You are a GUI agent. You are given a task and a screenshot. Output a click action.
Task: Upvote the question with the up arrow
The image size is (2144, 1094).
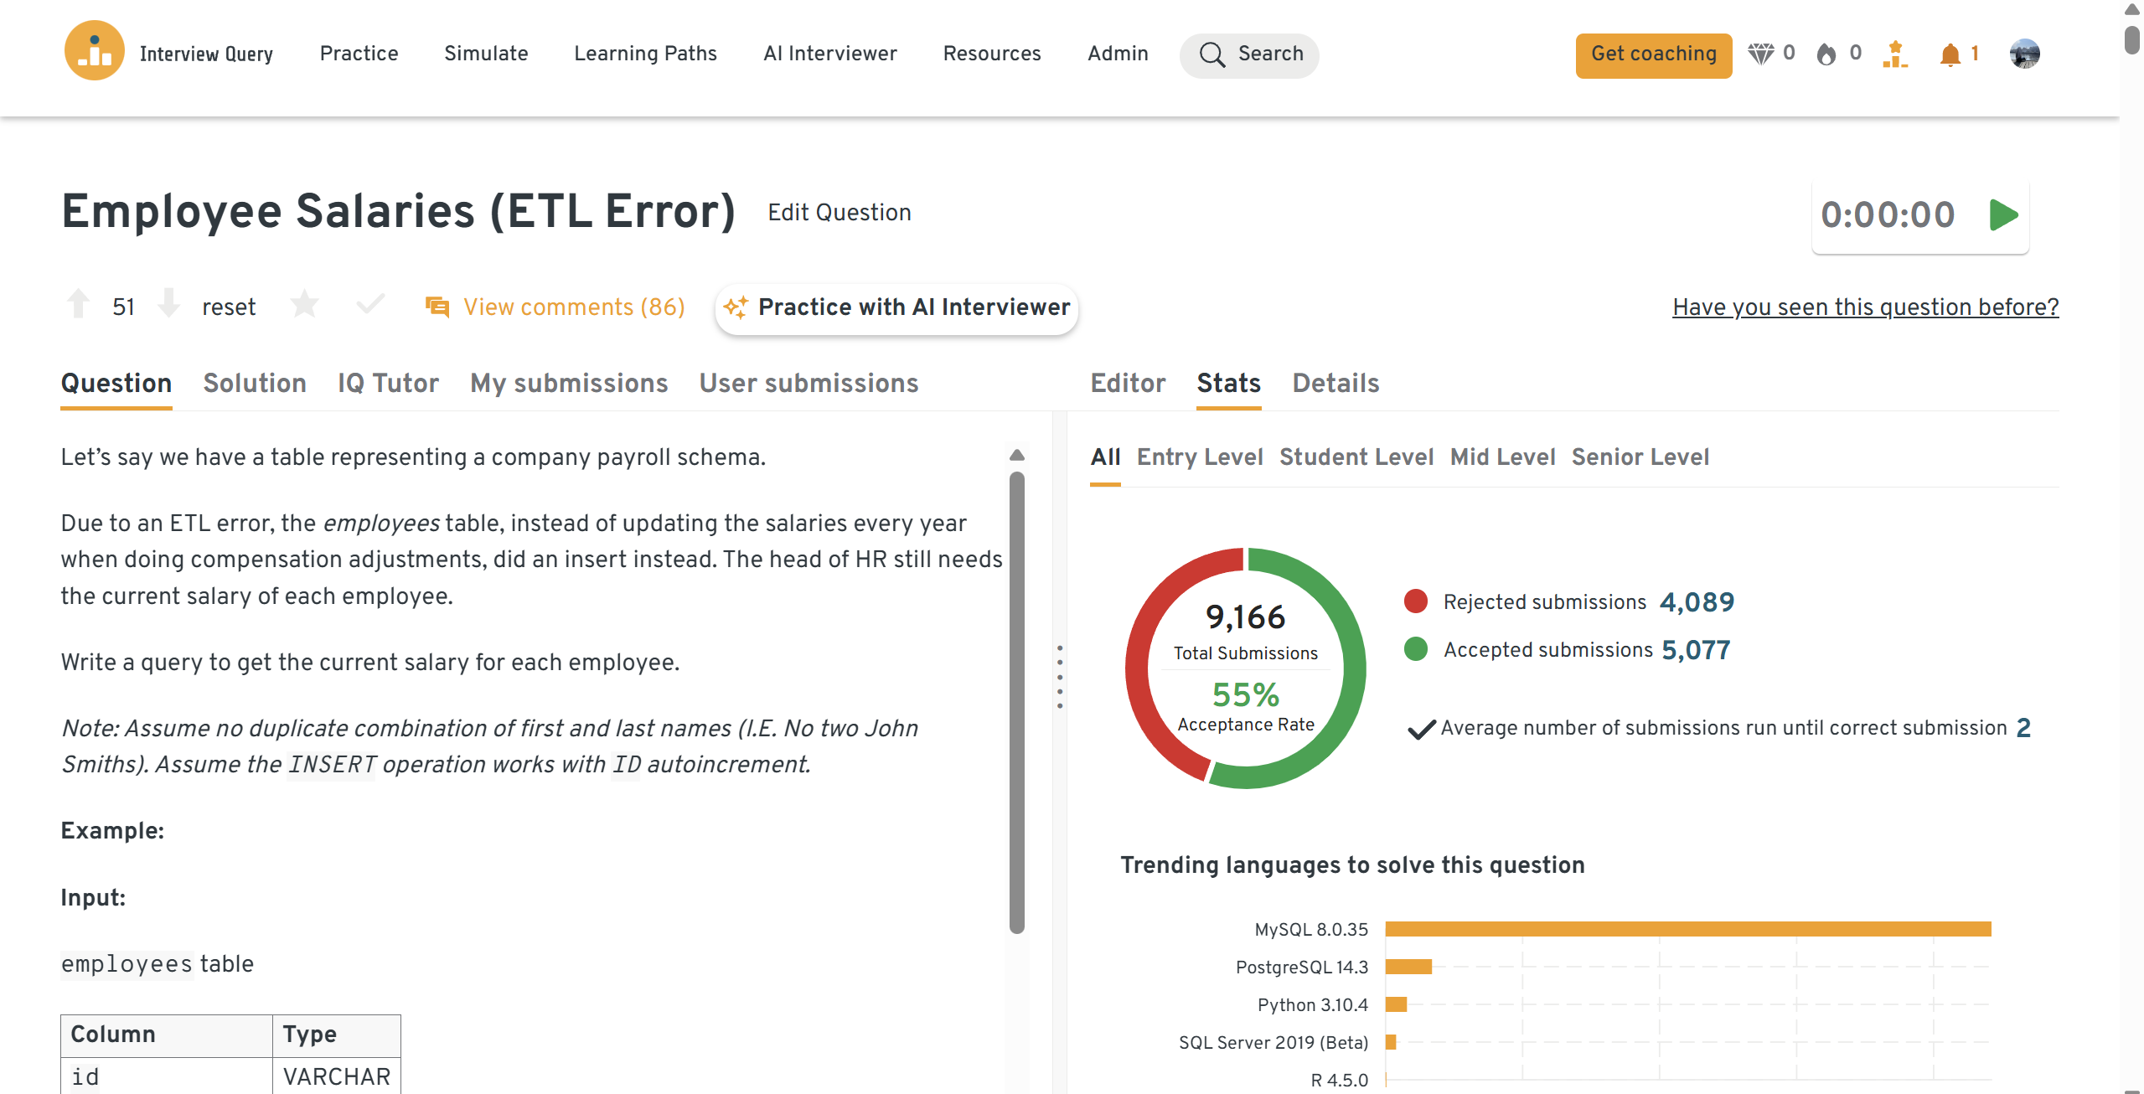click(x=79, y=305)
